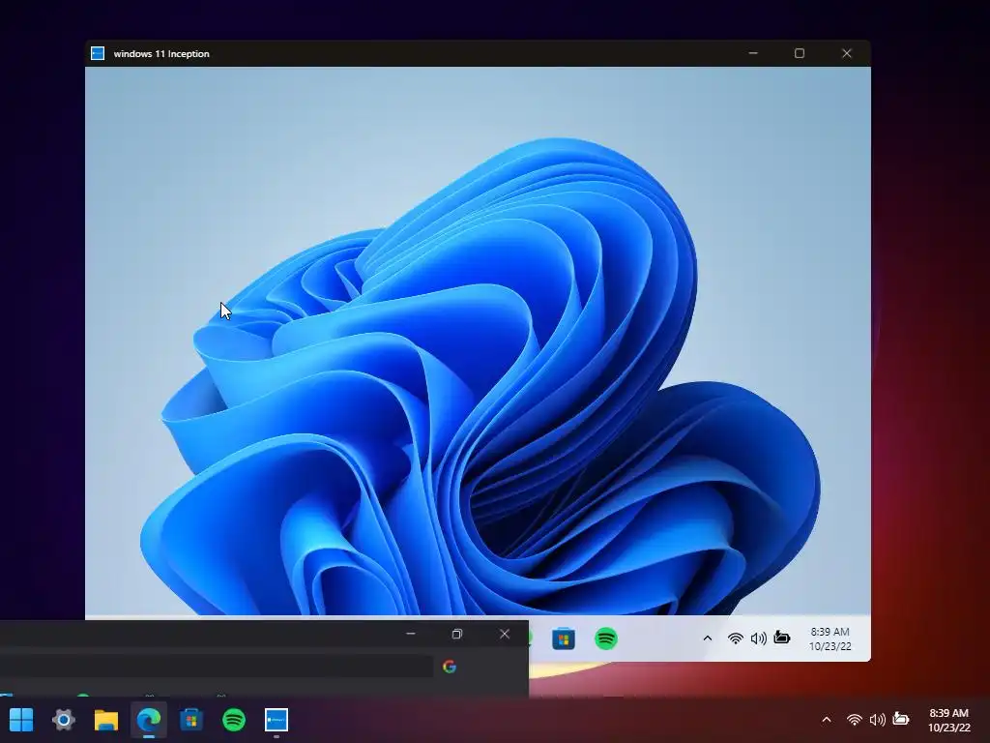Screen dimensions: 990x743
Task: Minimize the windows 11 Inception window
Action: 752,53
